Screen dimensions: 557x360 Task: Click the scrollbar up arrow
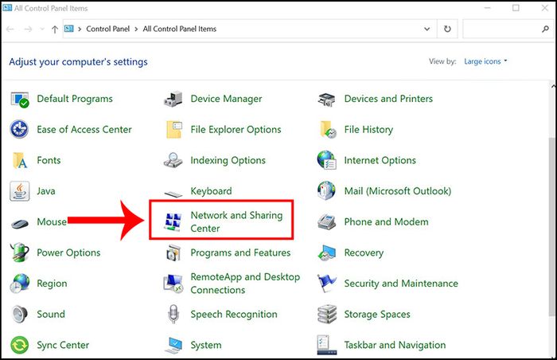554,87
